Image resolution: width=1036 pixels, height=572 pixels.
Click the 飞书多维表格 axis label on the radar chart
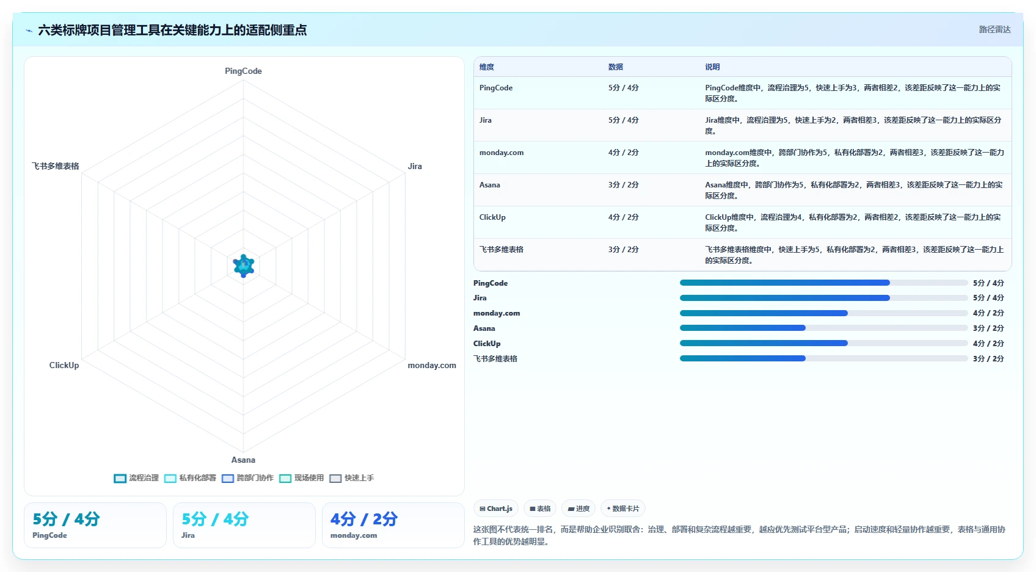click(56, 166)
